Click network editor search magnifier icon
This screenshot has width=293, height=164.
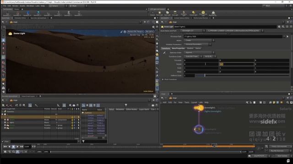click(x=288, y=102)
